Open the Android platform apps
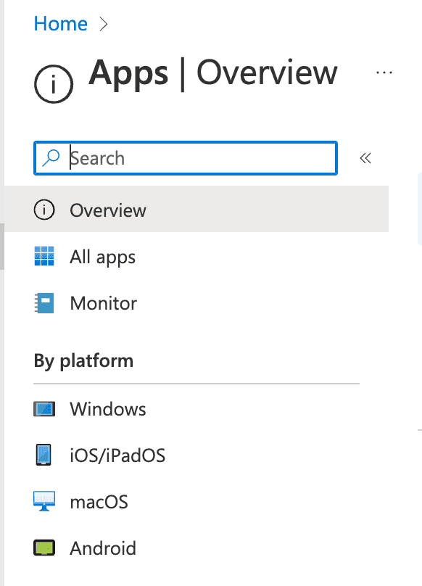Screen dimensions: 422x586 196,548
